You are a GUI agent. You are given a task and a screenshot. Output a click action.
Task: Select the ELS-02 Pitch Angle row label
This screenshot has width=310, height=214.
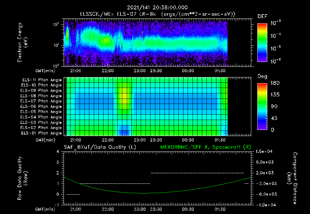point(41,128)
